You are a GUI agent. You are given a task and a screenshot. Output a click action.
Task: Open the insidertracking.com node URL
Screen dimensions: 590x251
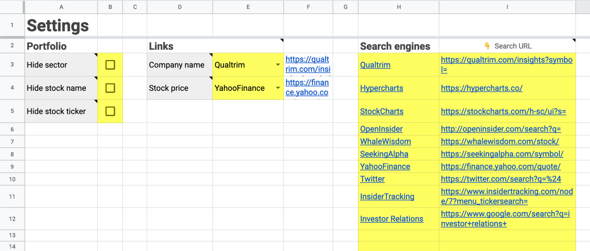point(507,196)
